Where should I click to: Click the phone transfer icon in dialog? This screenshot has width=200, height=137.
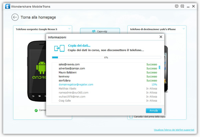tap(58, 48)
